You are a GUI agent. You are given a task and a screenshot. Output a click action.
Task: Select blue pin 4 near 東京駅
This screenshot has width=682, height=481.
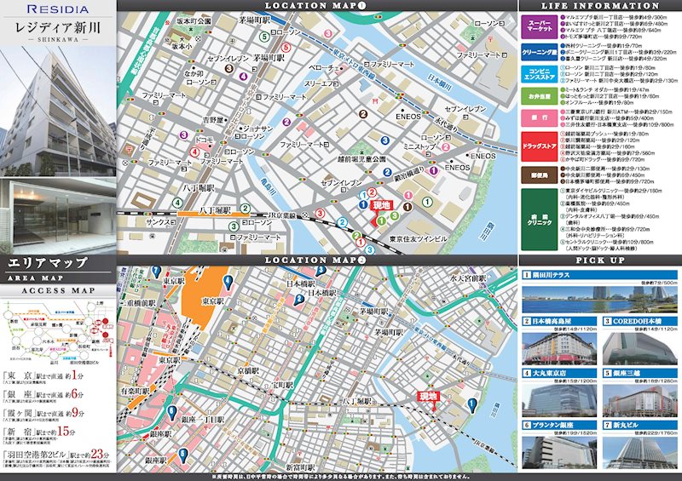pos(228,281)
